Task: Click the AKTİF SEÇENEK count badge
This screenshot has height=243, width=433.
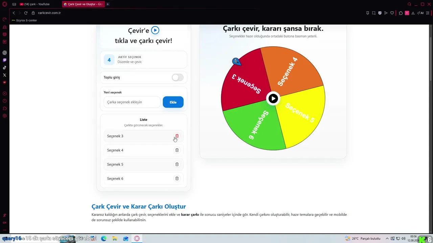Action: [109, 60]
